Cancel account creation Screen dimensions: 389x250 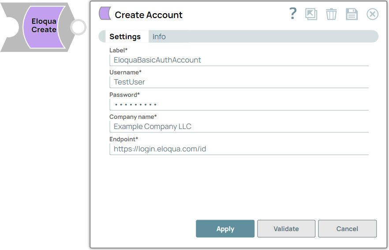(348, 229)
